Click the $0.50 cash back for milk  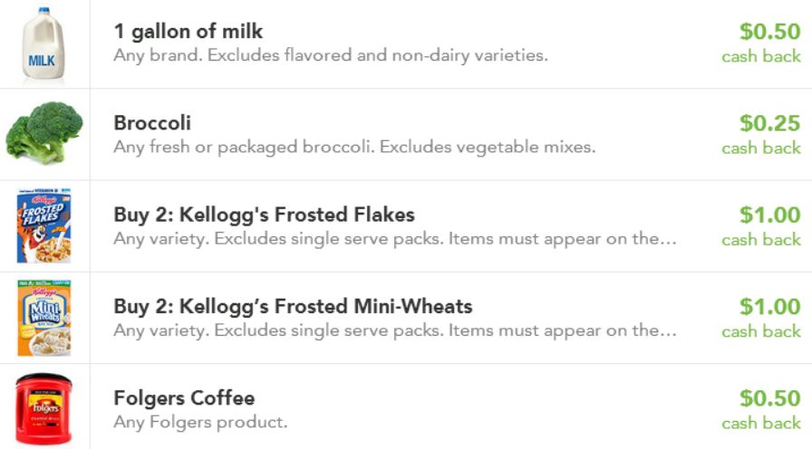769,33
